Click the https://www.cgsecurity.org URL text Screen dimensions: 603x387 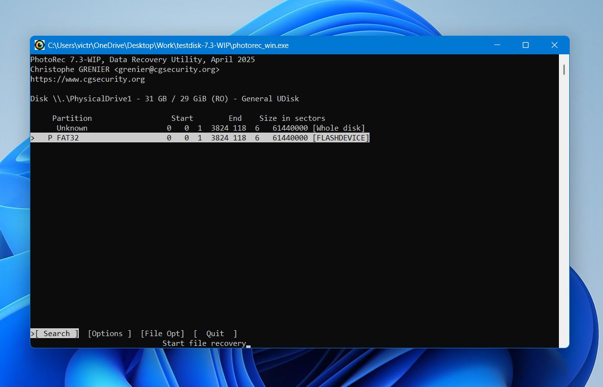click(88, 79)
